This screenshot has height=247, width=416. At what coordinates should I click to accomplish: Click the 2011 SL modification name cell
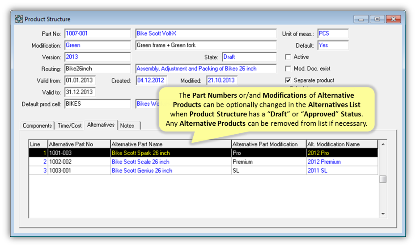pyautogui.click(x=342, y=171)
